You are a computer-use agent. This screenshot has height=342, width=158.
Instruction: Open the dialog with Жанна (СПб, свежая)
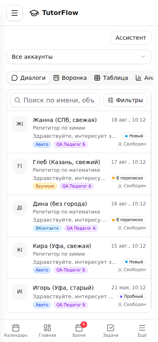[79, 132]
